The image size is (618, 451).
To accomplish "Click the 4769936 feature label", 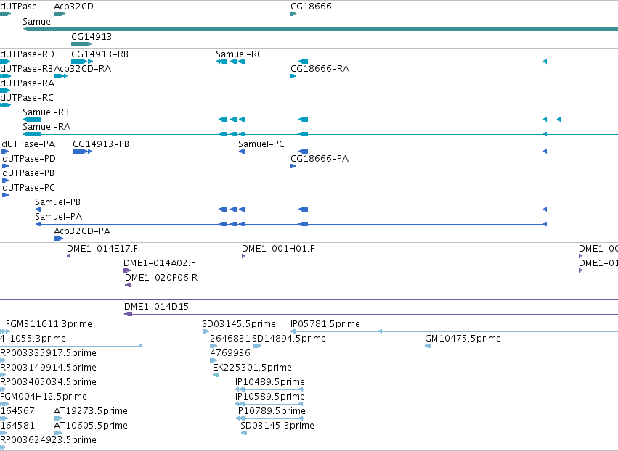I will point(230,353).
